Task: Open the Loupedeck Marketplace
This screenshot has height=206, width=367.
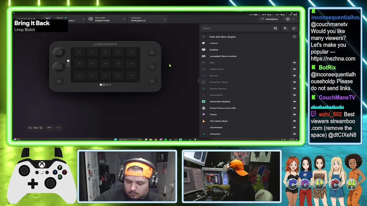Action: tap(269, 19)
